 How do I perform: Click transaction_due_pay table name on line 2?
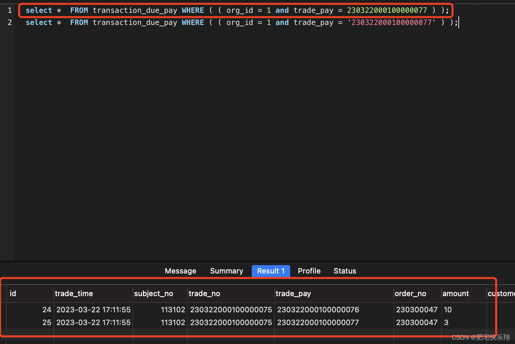pos(135,23)
